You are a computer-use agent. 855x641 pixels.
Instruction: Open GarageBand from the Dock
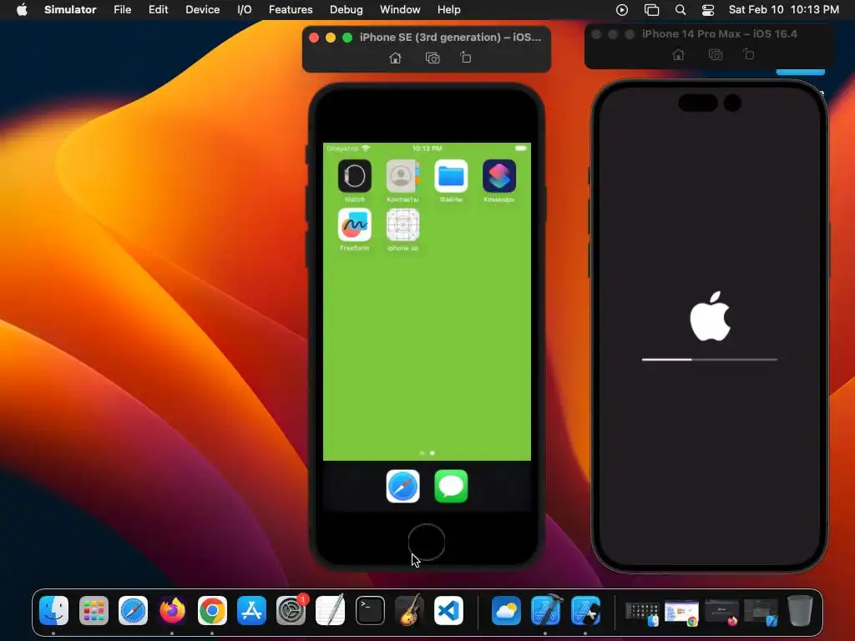(x=409, y=610)
